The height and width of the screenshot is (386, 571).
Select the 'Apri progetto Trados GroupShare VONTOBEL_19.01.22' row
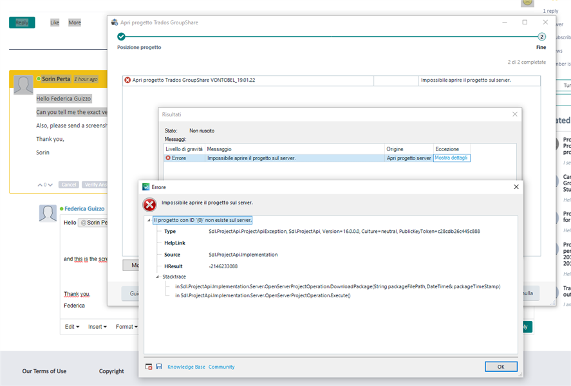point(332,80)
